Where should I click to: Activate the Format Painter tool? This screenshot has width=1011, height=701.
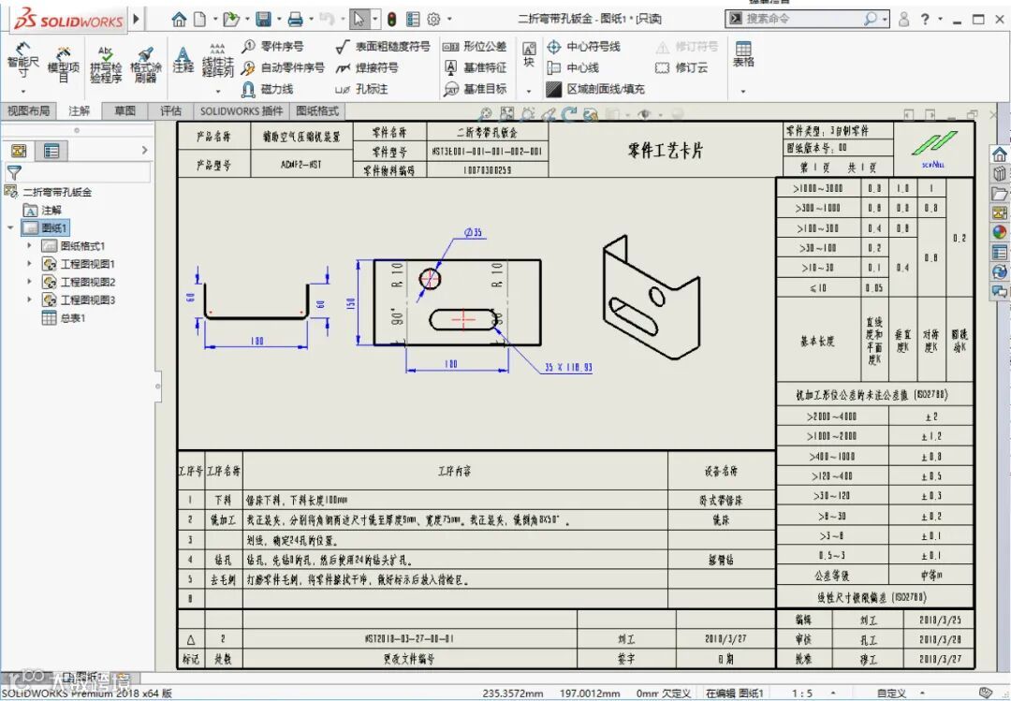(146, 64)
